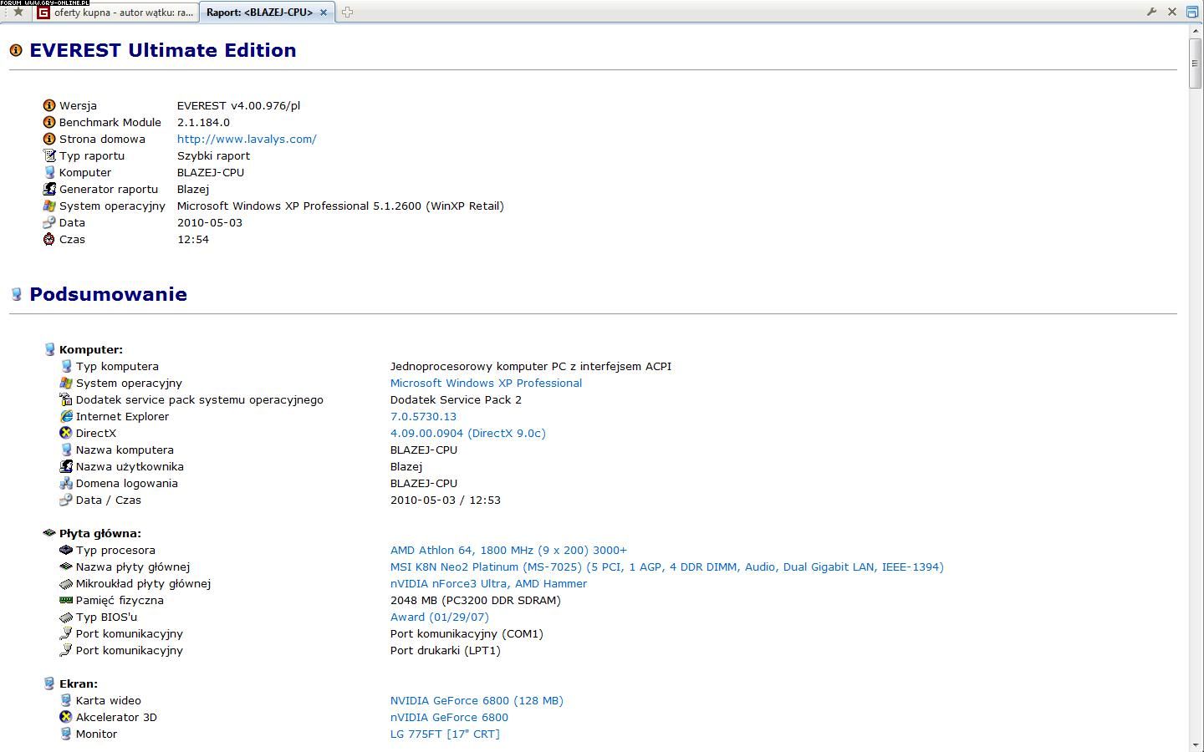Open the 'AMD Athlon 64, 1800 MHz' processor link
The image size is (1204, 752).
click(x=508, y=550)
